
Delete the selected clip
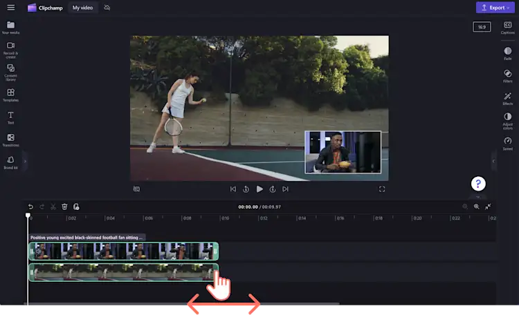(x=64, y=207)
